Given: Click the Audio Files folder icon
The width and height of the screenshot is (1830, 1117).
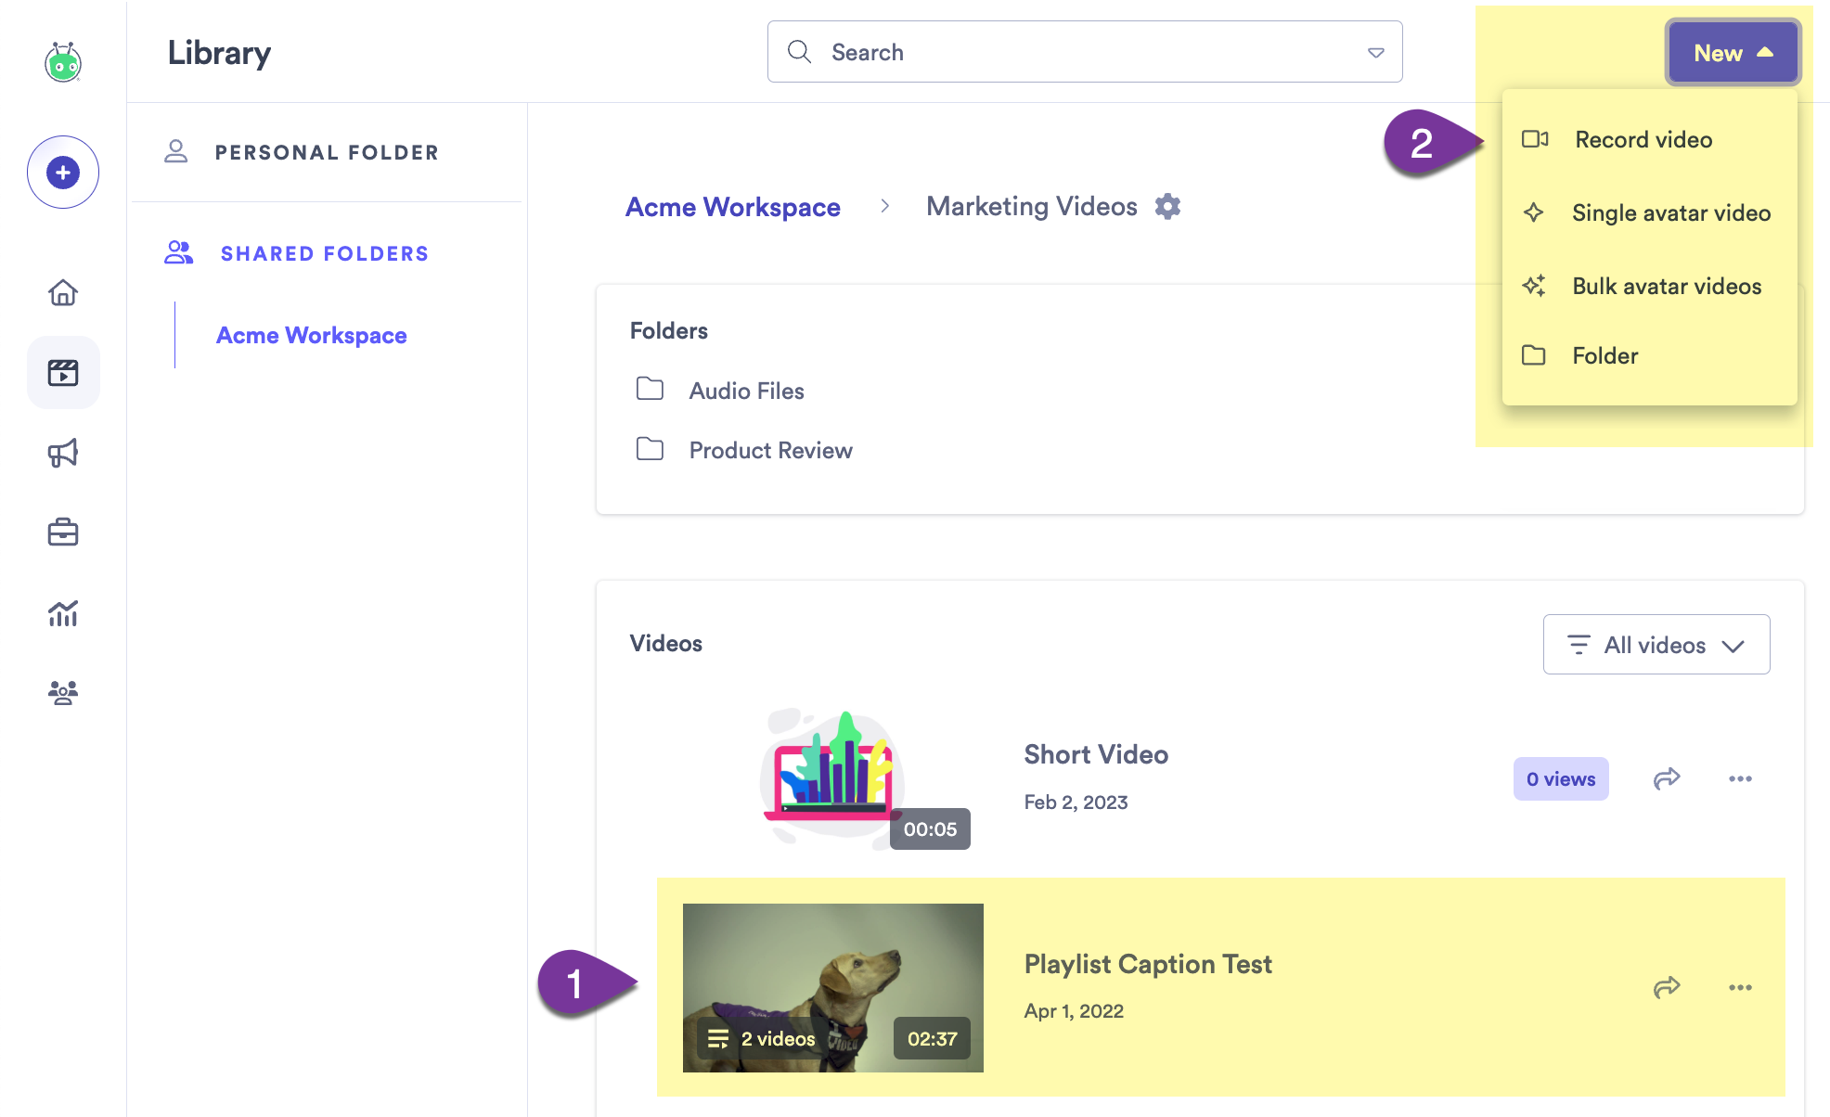Looking at the screenshot, I should [650, 389].
